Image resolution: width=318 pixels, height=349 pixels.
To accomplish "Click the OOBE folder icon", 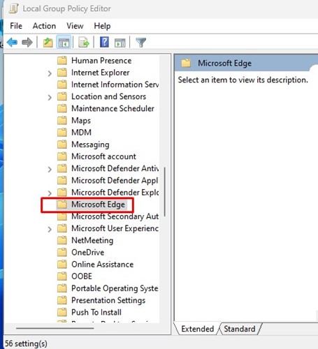I will pyautogui.click(x=62, y=276).
